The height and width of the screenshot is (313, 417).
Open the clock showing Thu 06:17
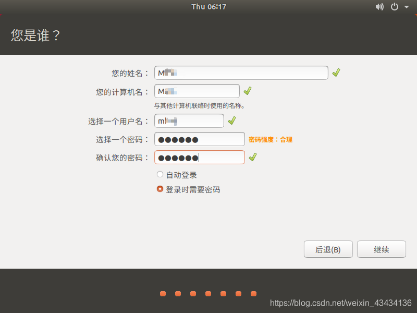[209, 7]
